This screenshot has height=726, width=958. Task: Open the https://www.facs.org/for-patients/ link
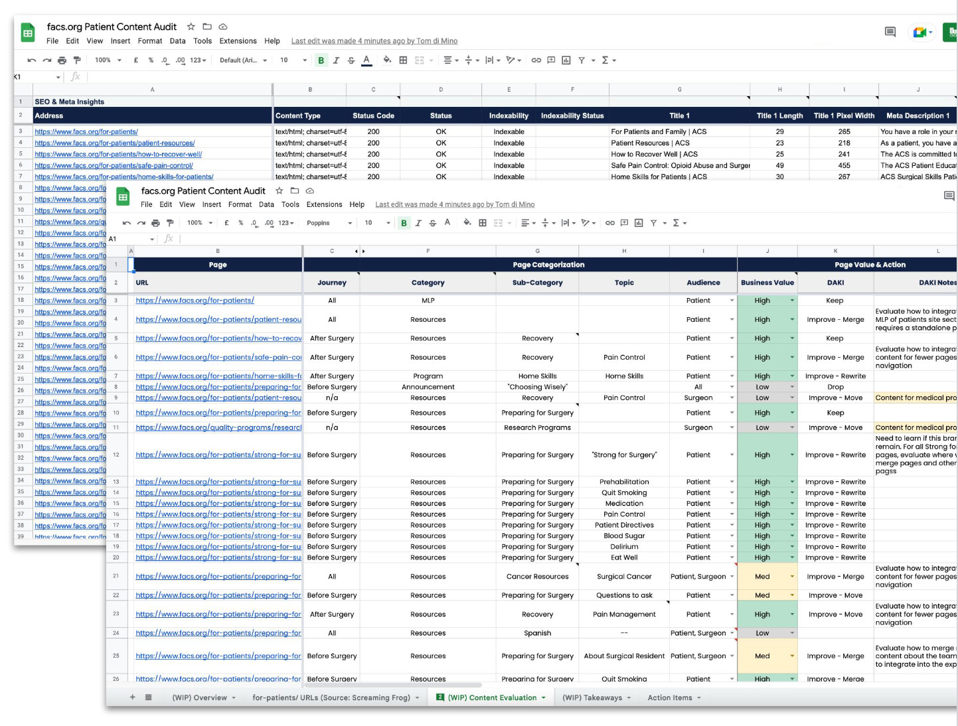click(195, 300)
